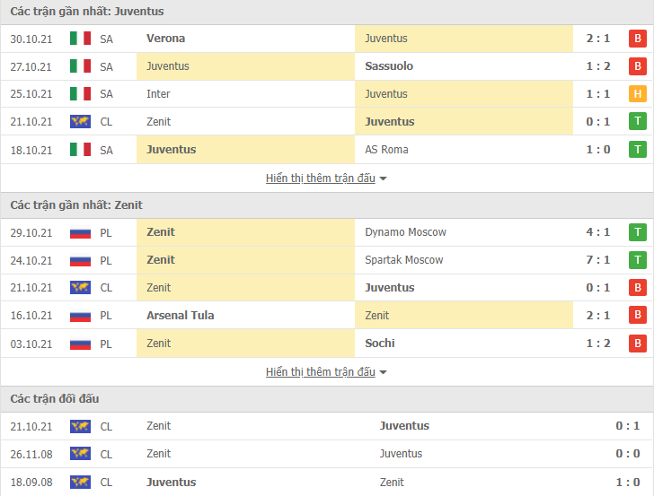The width and height of the screenshot is (654, 496).
Task: Open the 18.09.08 Juventus vs Zenit match row
Action: pos(327,482)
